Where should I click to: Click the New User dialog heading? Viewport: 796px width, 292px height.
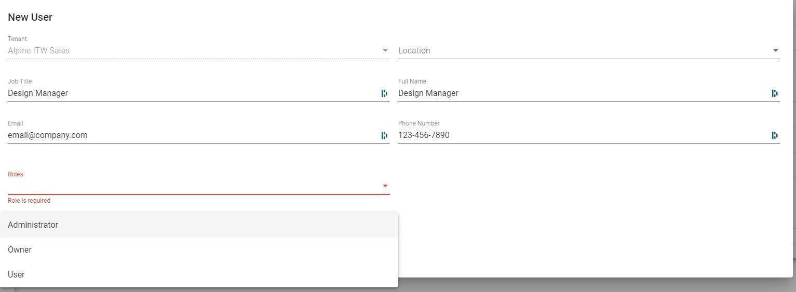30,17
